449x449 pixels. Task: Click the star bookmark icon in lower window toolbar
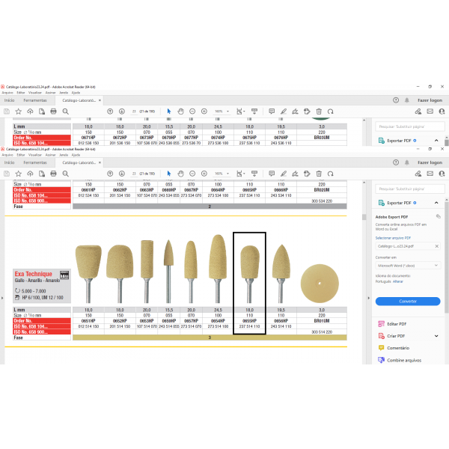click(19, 174)
